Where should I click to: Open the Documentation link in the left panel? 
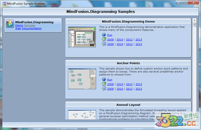tap(32, 28)
